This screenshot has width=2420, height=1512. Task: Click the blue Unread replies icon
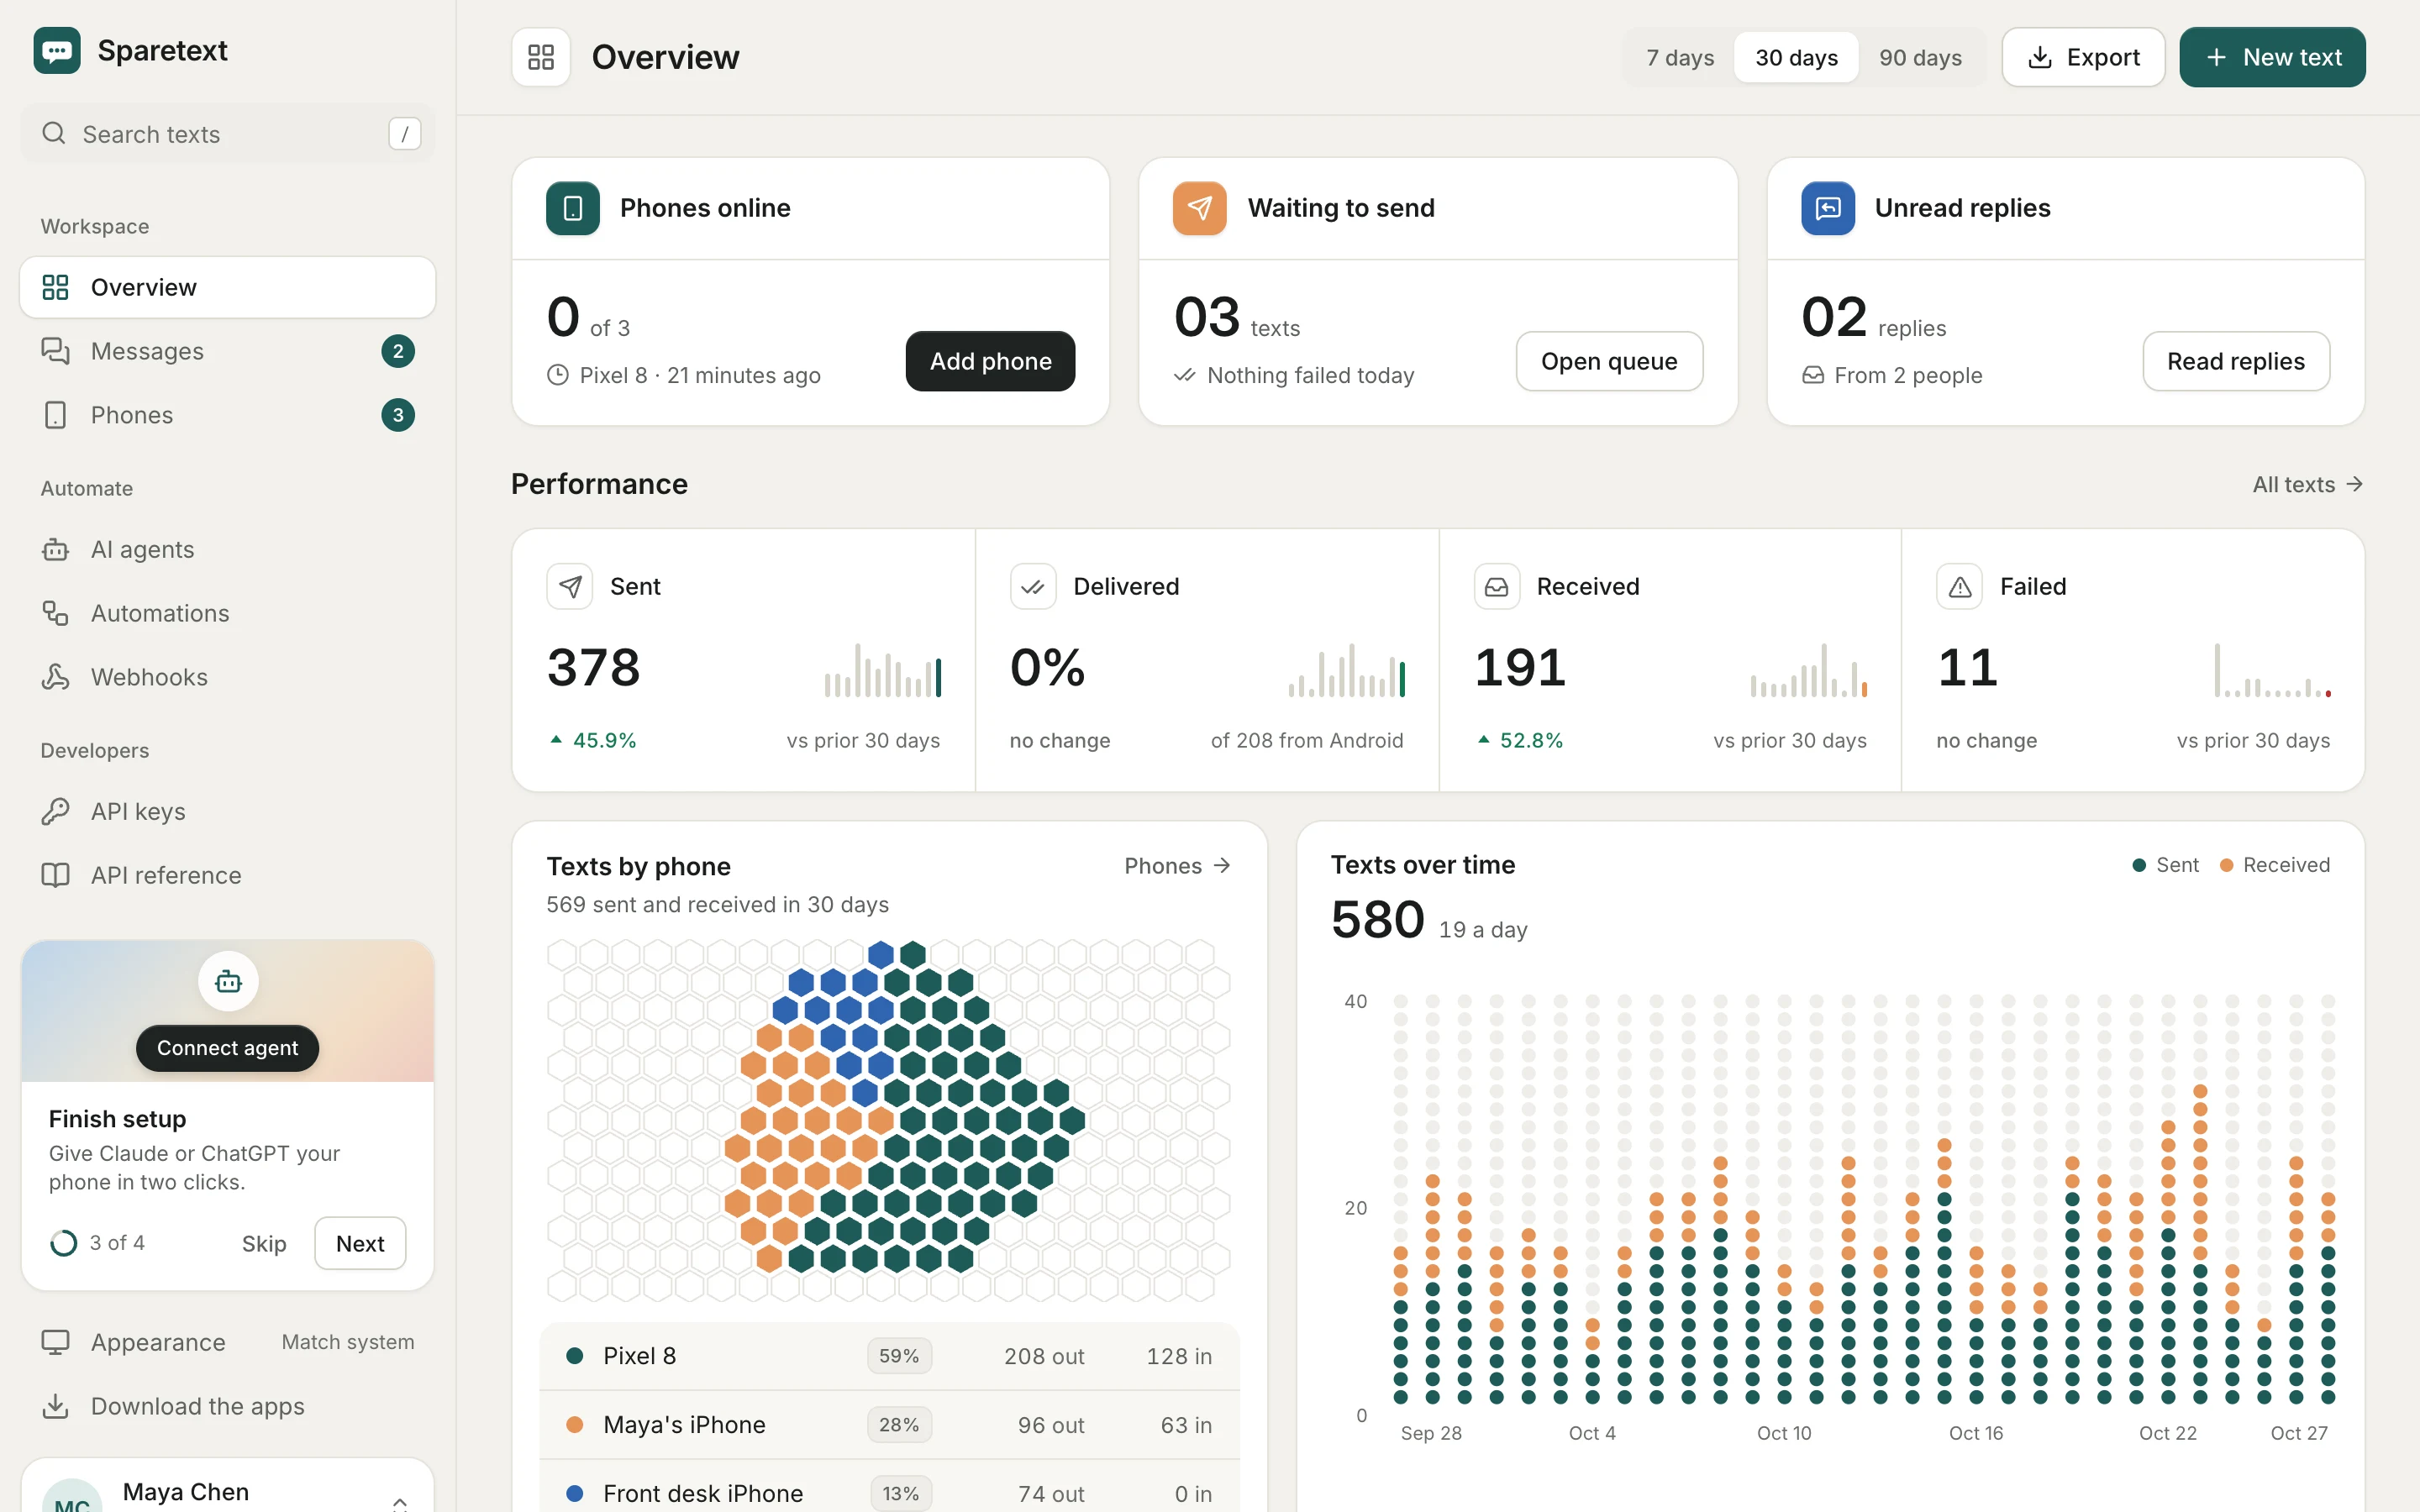1828,208
